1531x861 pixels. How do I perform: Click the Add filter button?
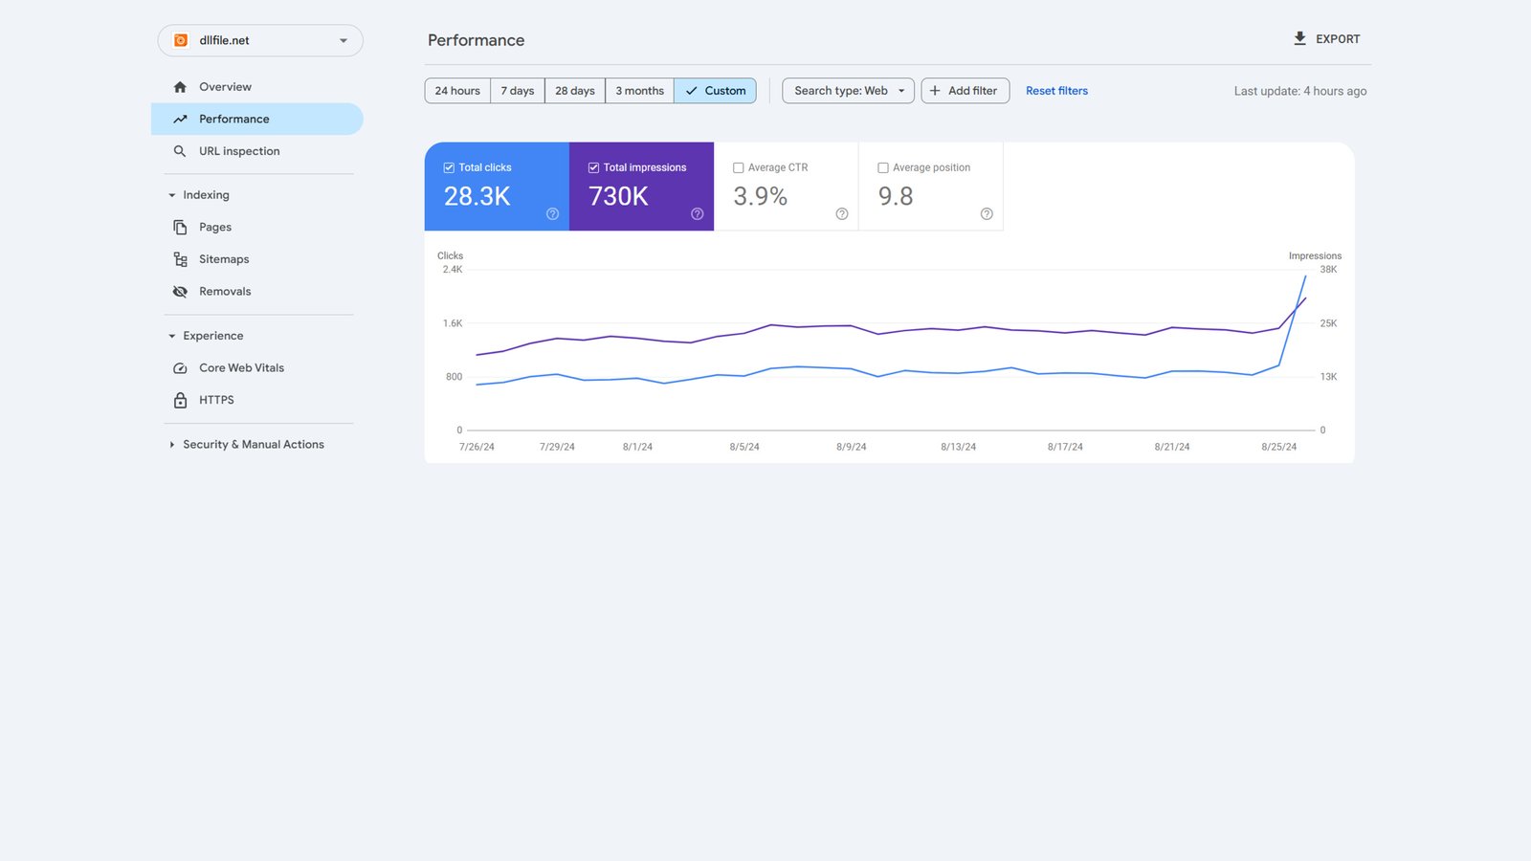pyautogui.click(x=965, y=90)
